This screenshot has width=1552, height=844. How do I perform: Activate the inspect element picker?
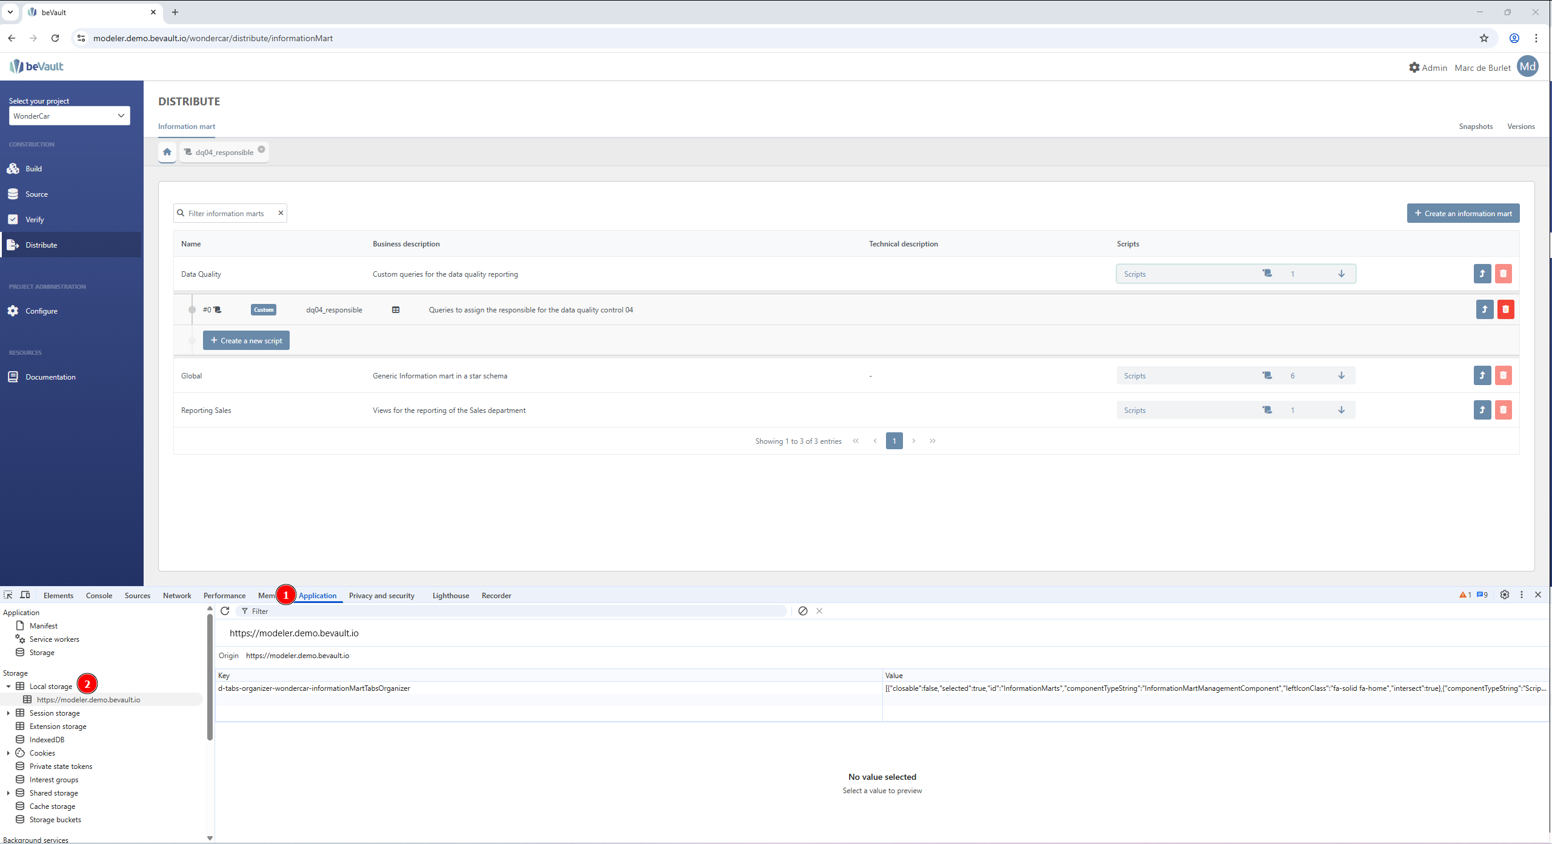point(8,595)
